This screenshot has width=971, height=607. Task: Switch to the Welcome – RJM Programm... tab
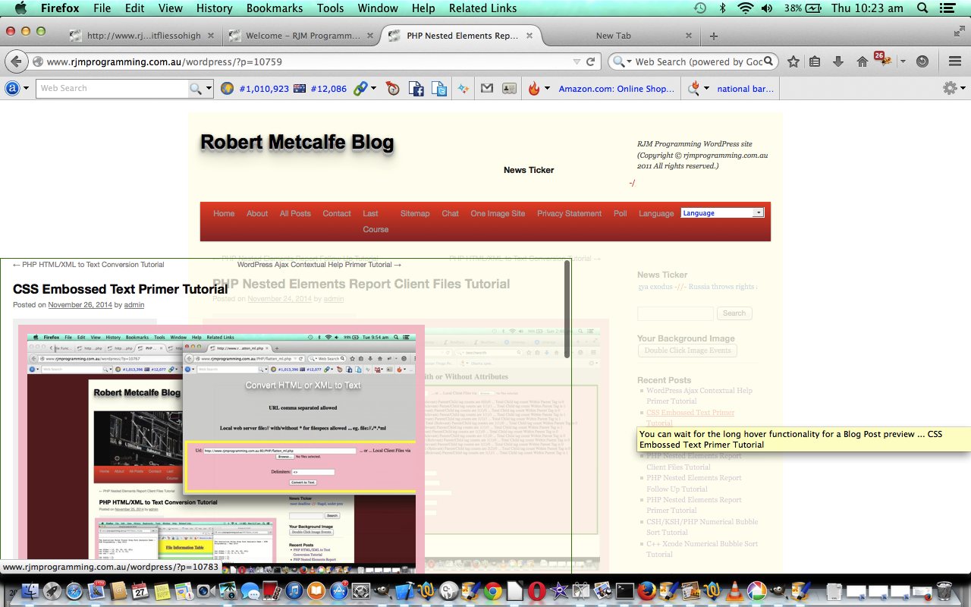303,36
